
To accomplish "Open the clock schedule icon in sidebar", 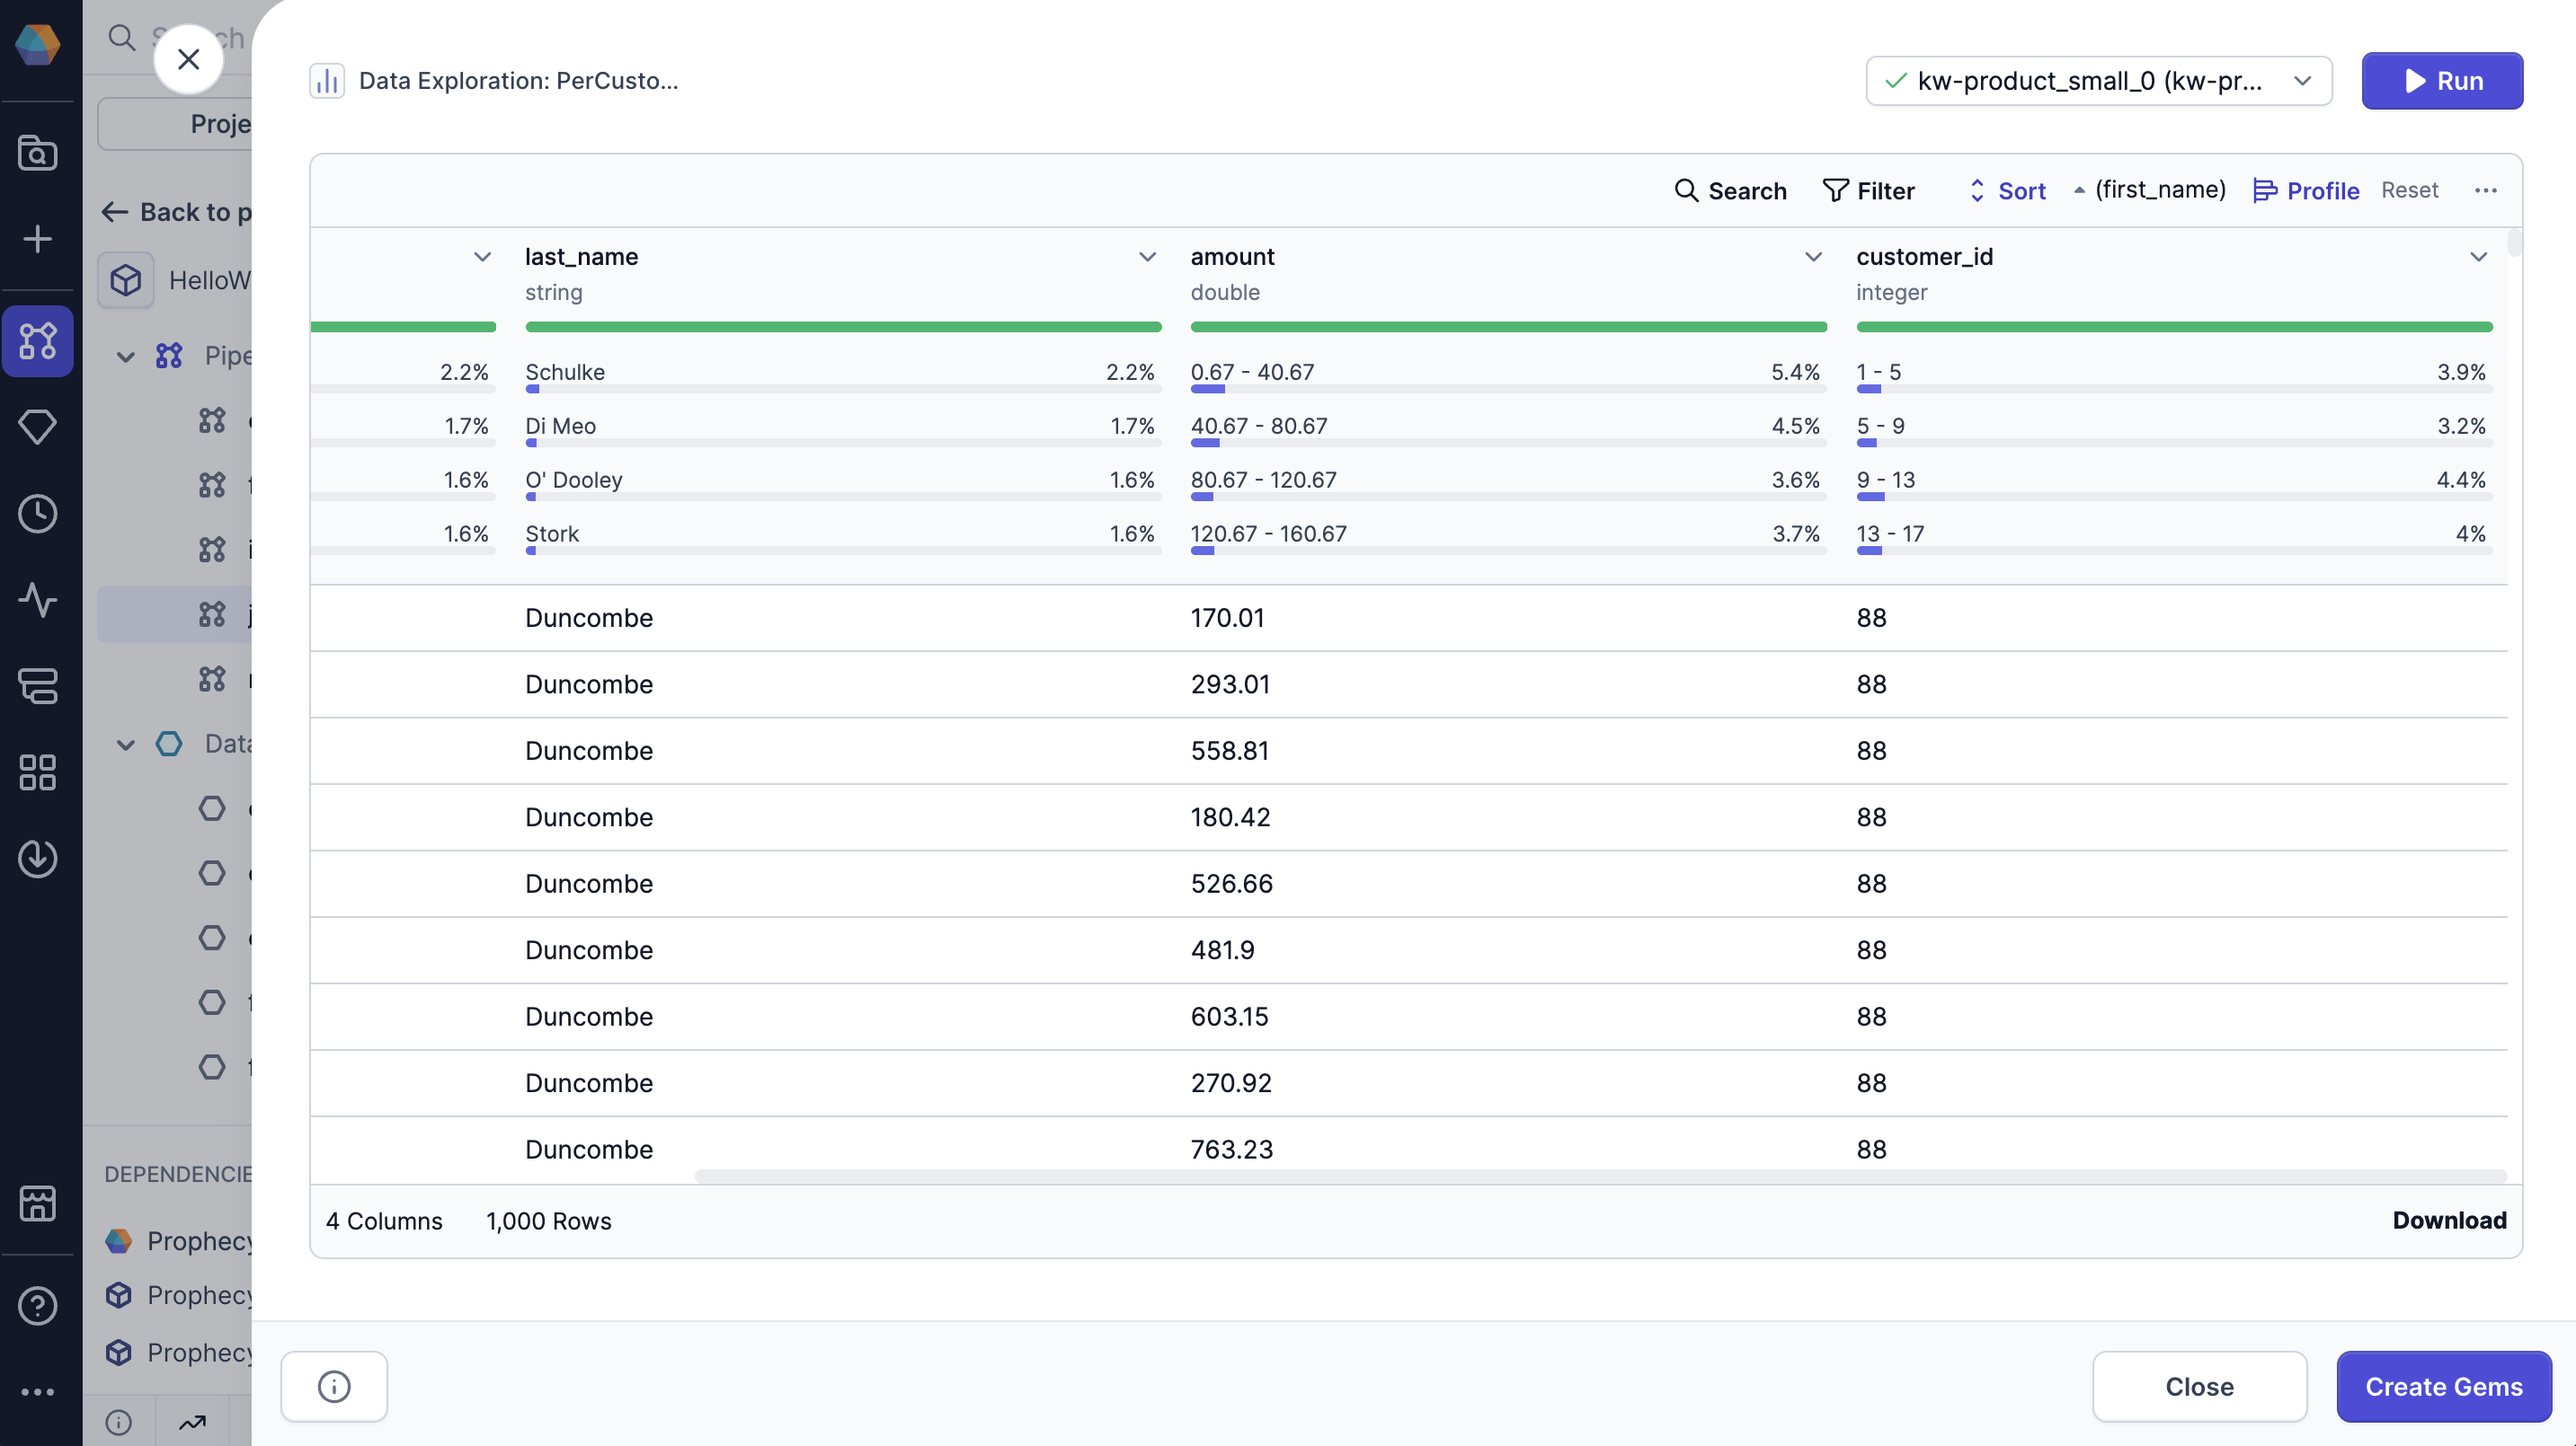I will coord(38,514).
